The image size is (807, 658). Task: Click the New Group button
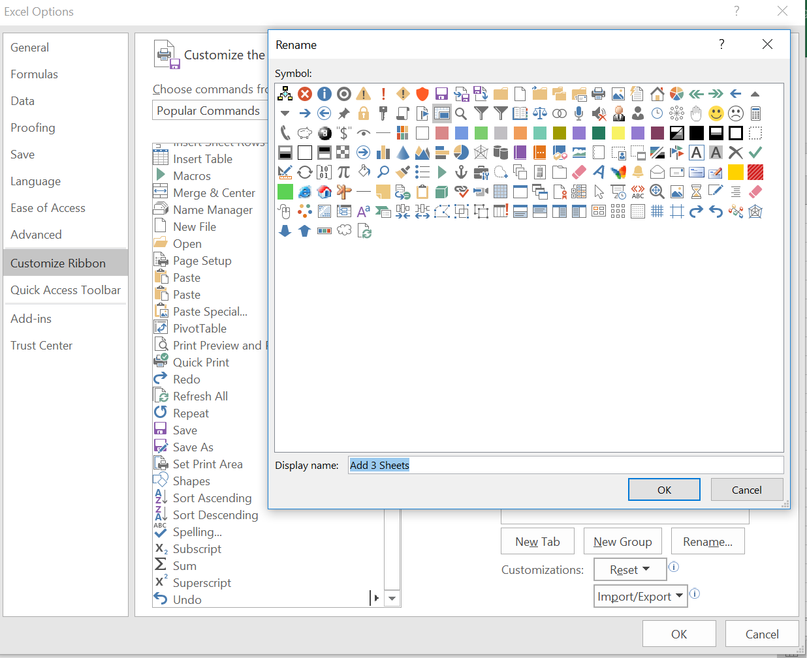(622, 541)
